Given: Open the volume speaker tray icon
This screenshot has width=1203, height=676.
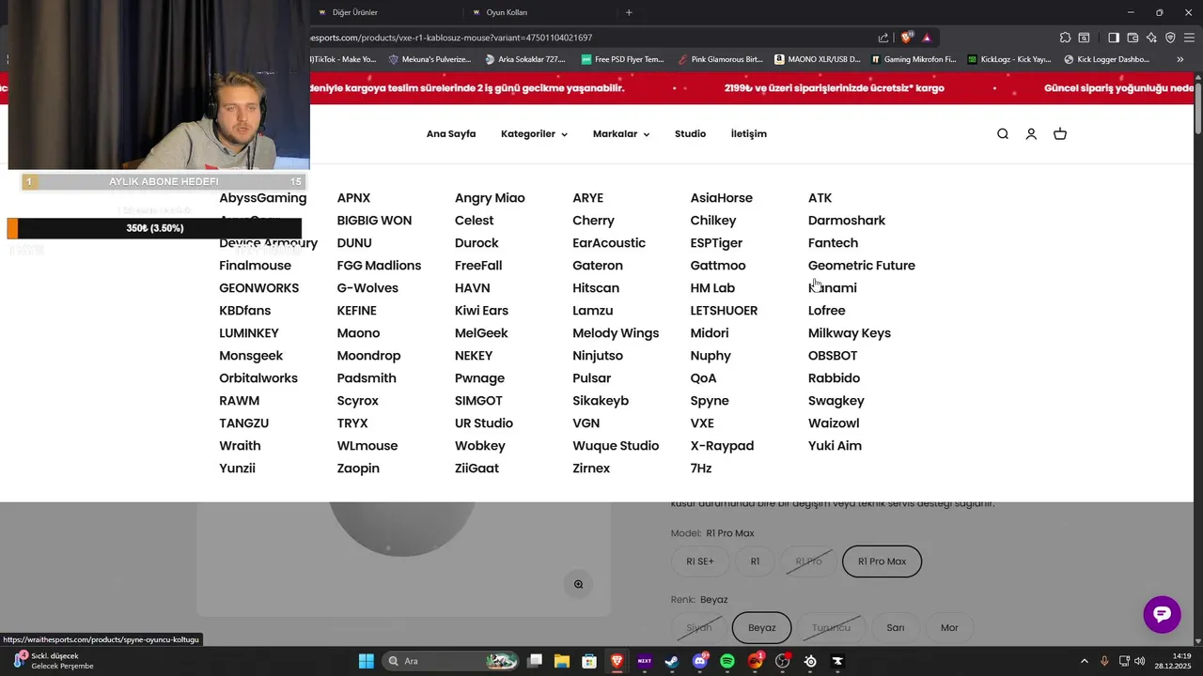Looking at the screenshot, I should click(1140, 661).
